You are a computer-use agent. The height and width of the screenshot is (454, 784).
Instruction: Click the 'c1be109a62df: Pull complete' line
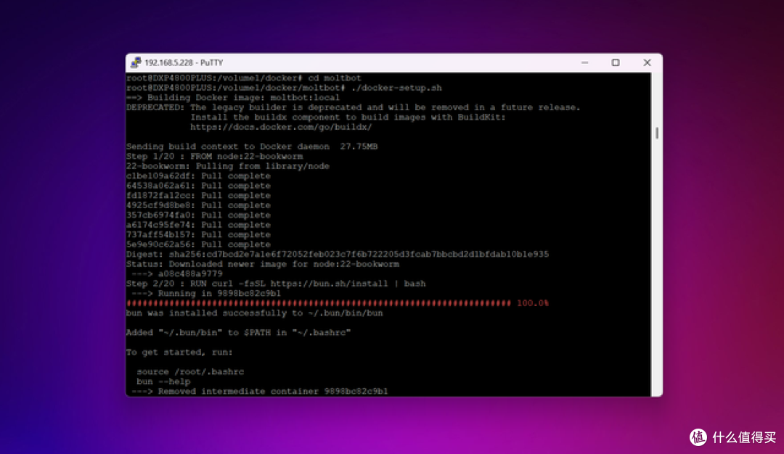198,176
